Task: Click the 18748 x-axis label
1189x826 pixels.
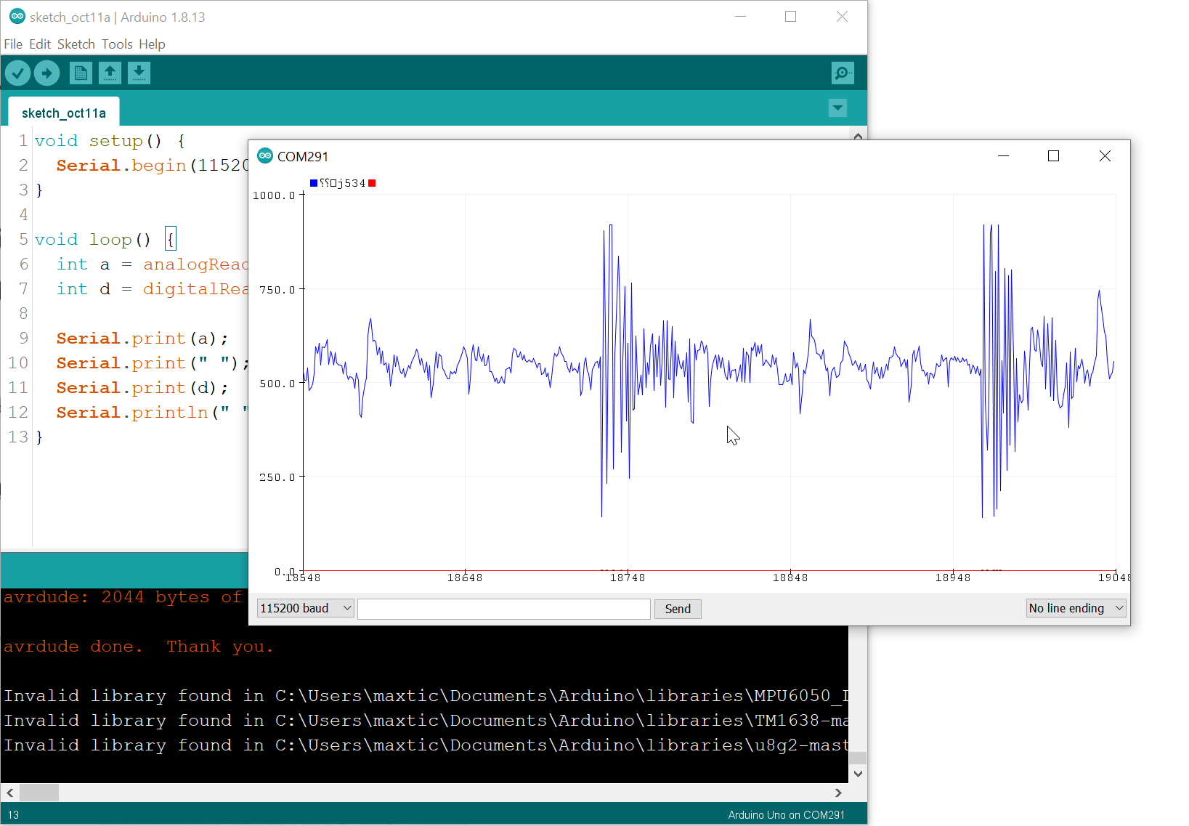Action: tap(628, 578)
